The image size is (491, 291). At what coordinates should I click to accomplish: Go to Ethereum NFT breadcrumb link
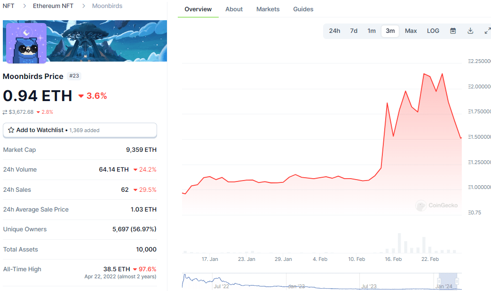(x=53, y=6)
